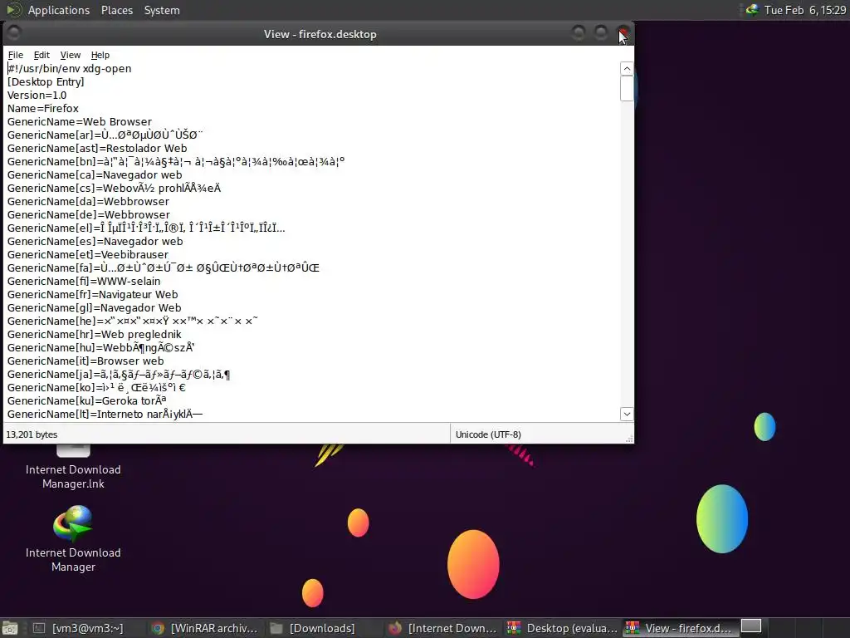This screenshot has width=850, height=638.
Task: Close the firefox.desktop viewer window
Action: pos(623,33)
